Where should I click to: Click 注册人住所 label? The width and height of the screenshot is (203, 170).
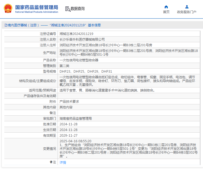(48, 45)
